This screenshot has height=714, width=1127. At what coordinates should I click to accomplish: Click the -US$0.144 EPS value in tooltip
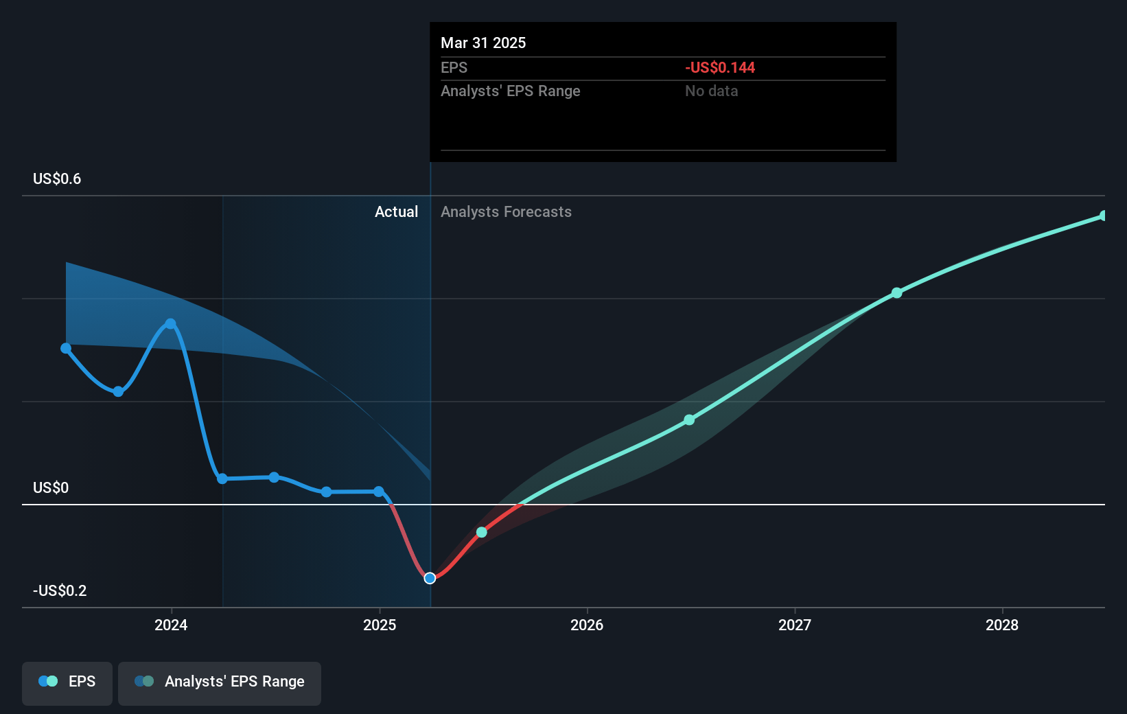(720, 68)
